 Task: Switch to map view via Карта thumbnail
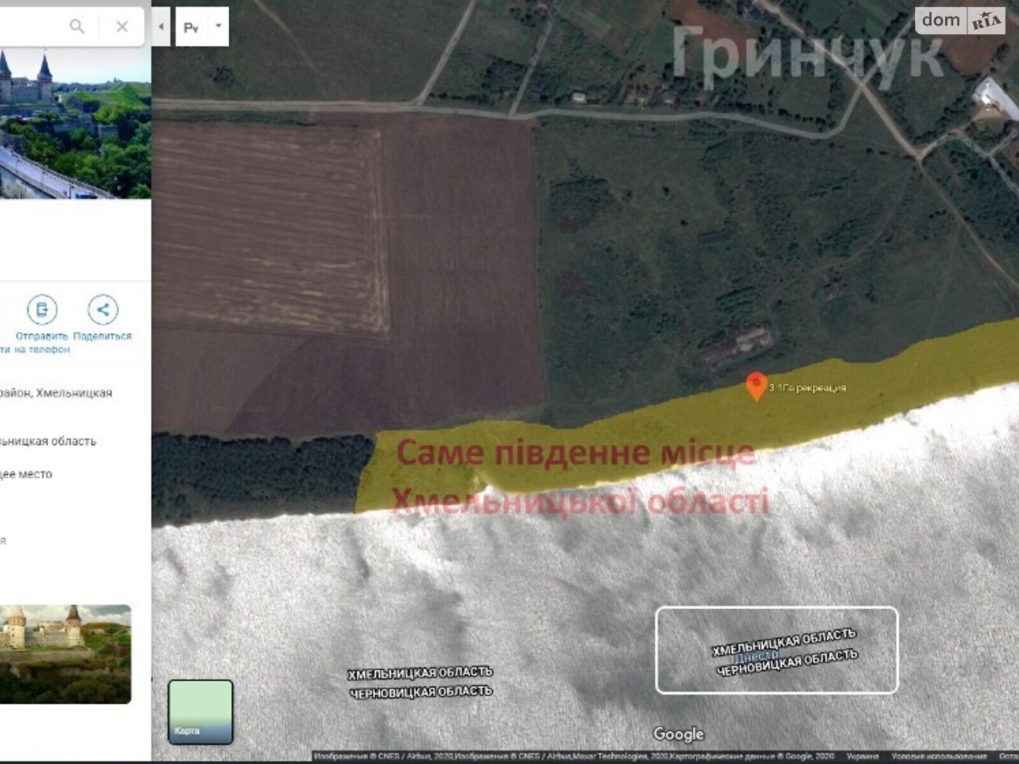tap(201, 712)
